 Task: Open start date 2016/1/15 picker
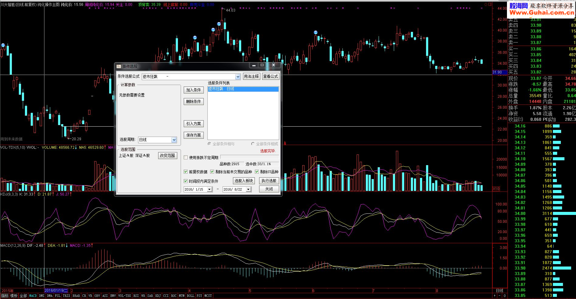coord(210,189)
